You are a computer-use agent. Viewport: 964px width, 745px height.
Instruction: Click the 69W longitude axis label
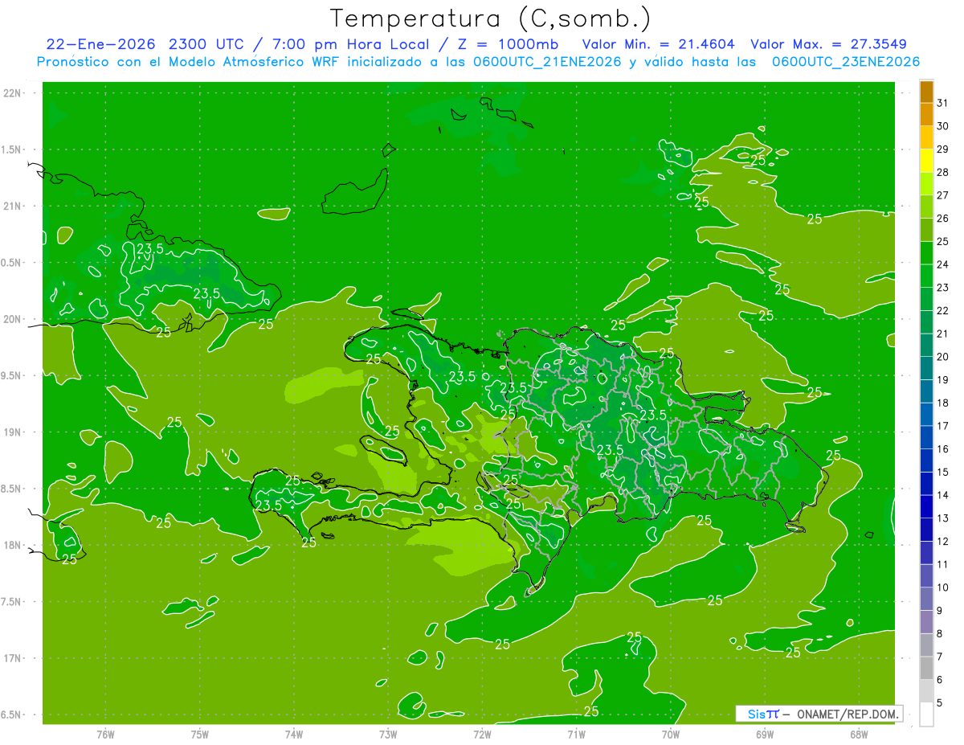764,734
